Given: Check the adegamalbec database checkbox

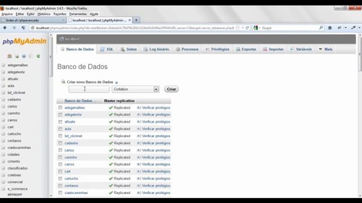Looking at the screenshot, I should point(61,108).
